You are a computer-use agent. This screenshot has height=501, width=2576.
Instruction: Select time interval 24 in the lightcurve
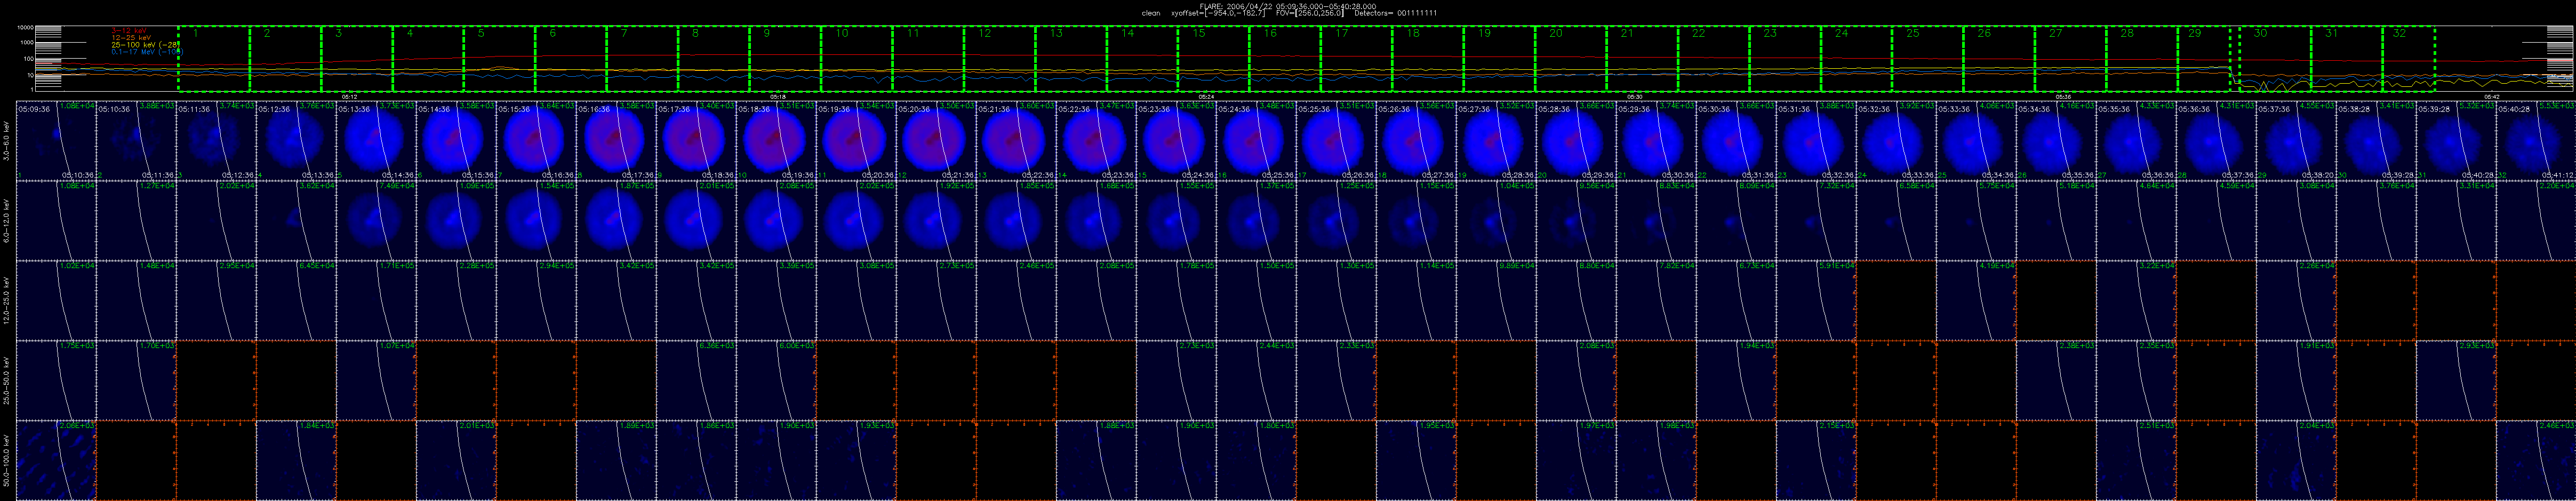point(1857,60)
